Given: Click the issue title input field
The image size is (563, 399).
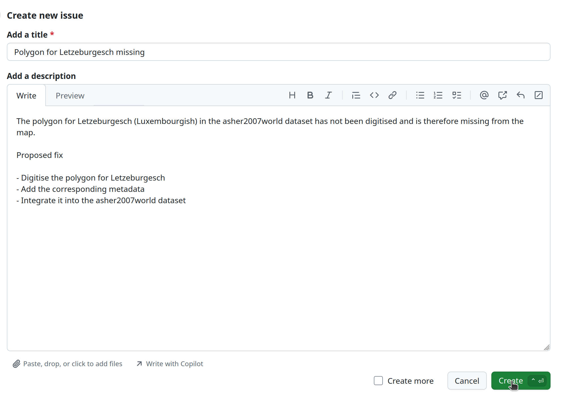Looking at the screenshot, I should pos(278,52).
